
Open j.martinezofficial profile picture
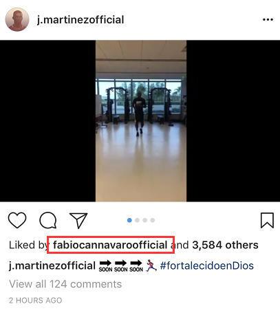17,19
